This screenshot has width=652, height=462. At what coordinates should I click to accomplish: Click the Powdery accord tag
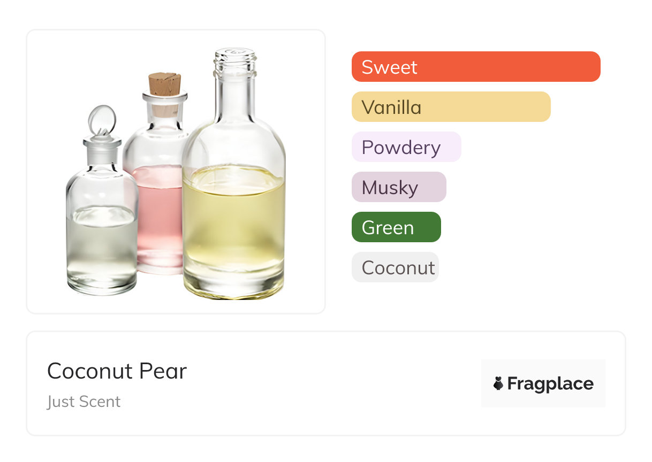coord(406,147)
